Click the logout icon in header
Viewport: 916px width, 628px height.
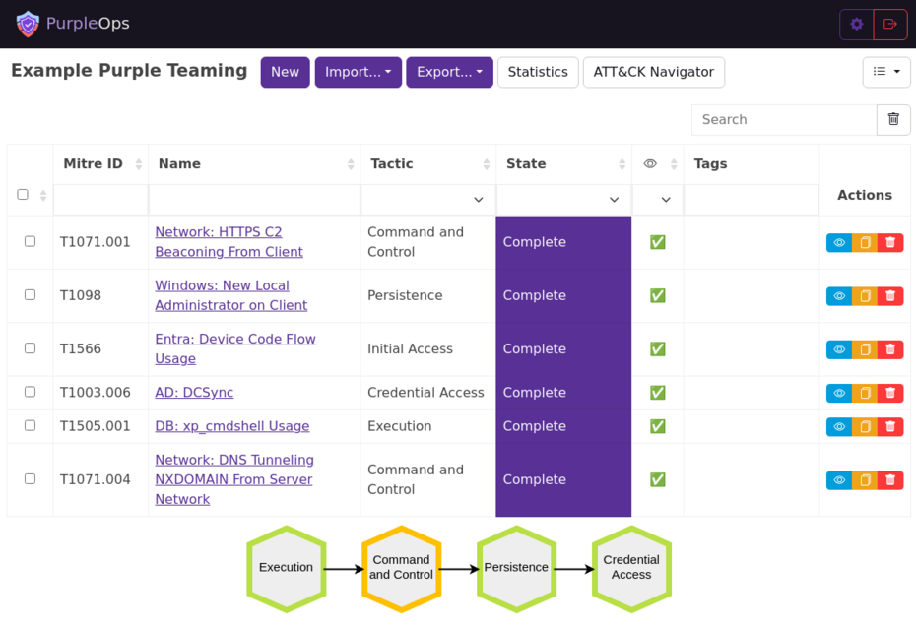[890, 25]
